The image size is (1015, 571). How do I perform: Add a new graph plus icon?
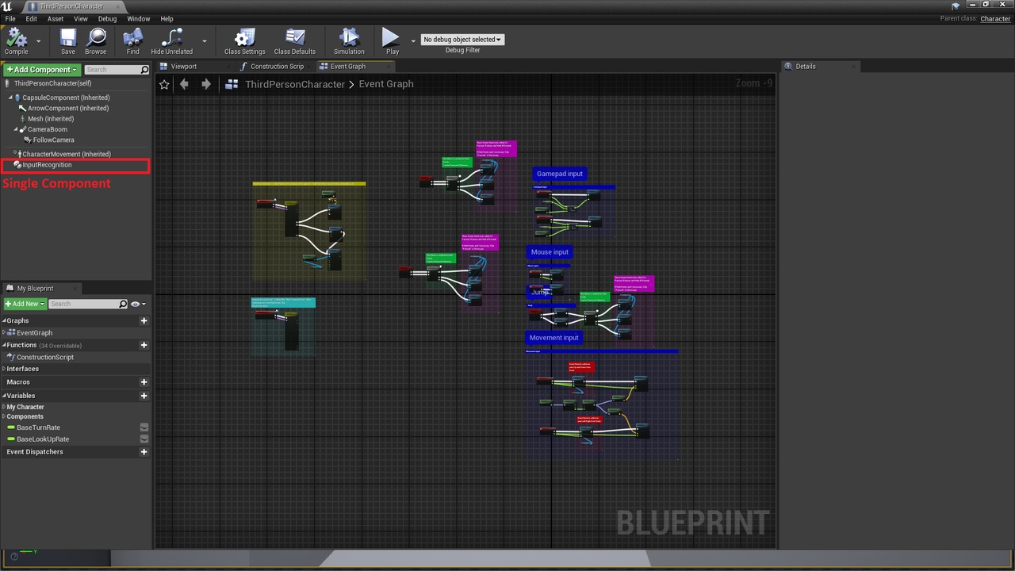click(x=144, y=320)
